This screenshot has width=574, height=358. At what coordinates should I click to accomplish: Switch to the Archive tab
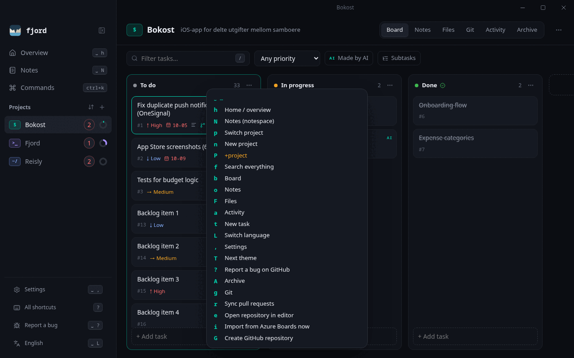point(527,30)
